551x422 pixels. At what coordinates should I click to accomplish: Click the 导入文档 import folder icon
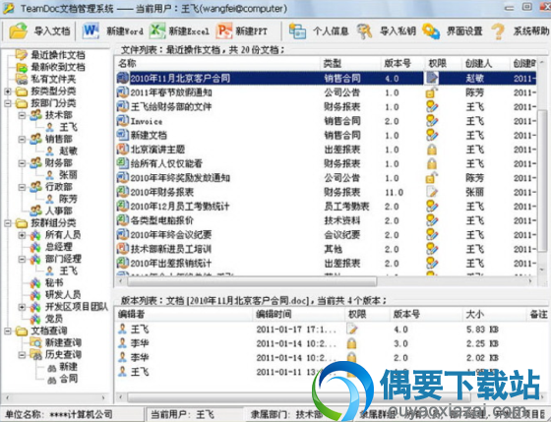(19, 31)
